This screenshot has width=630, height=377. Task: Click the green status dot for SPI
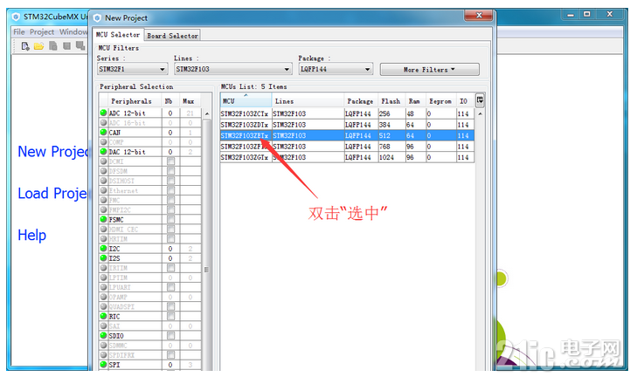click(x=103, y=364)
